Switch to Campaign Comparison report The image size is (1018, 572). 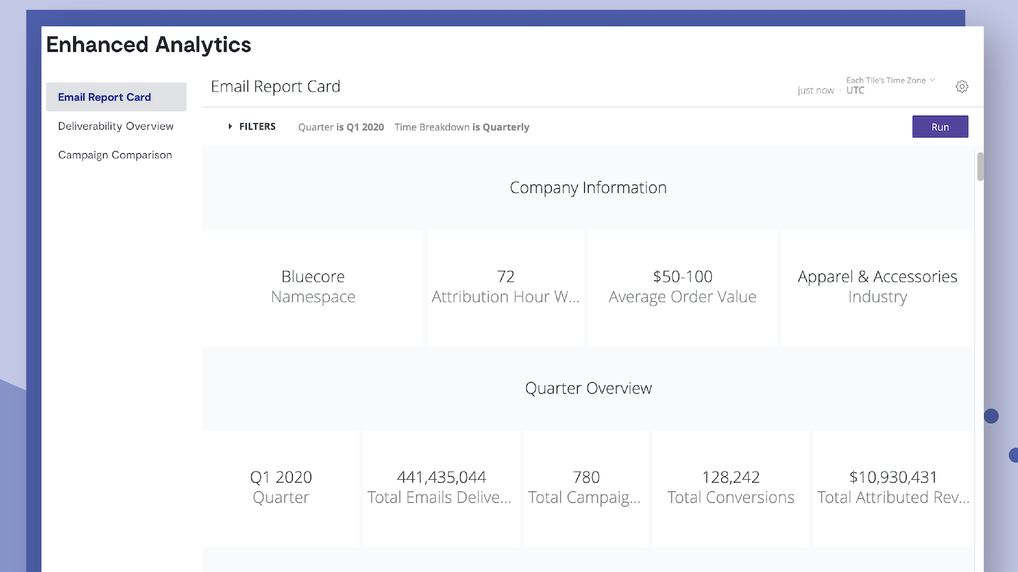115,155
